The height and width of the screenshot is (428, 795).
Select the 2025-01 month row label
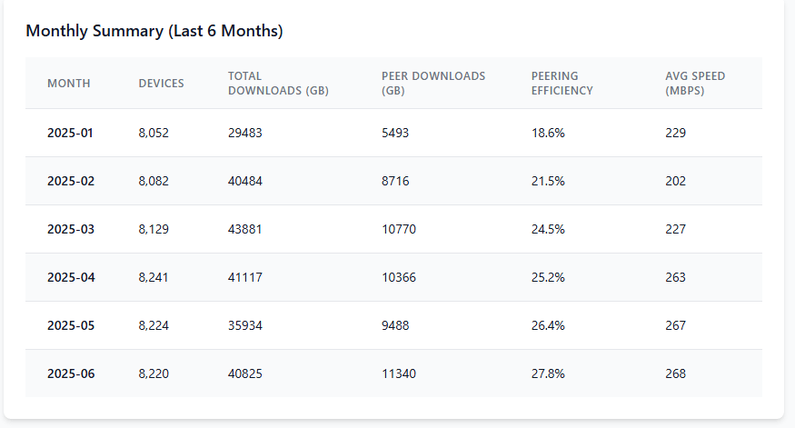[x=70, y=133]
